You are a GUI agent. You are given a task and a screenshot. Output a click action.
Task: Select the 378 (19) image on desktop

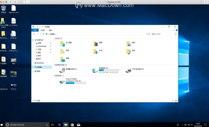14,74
